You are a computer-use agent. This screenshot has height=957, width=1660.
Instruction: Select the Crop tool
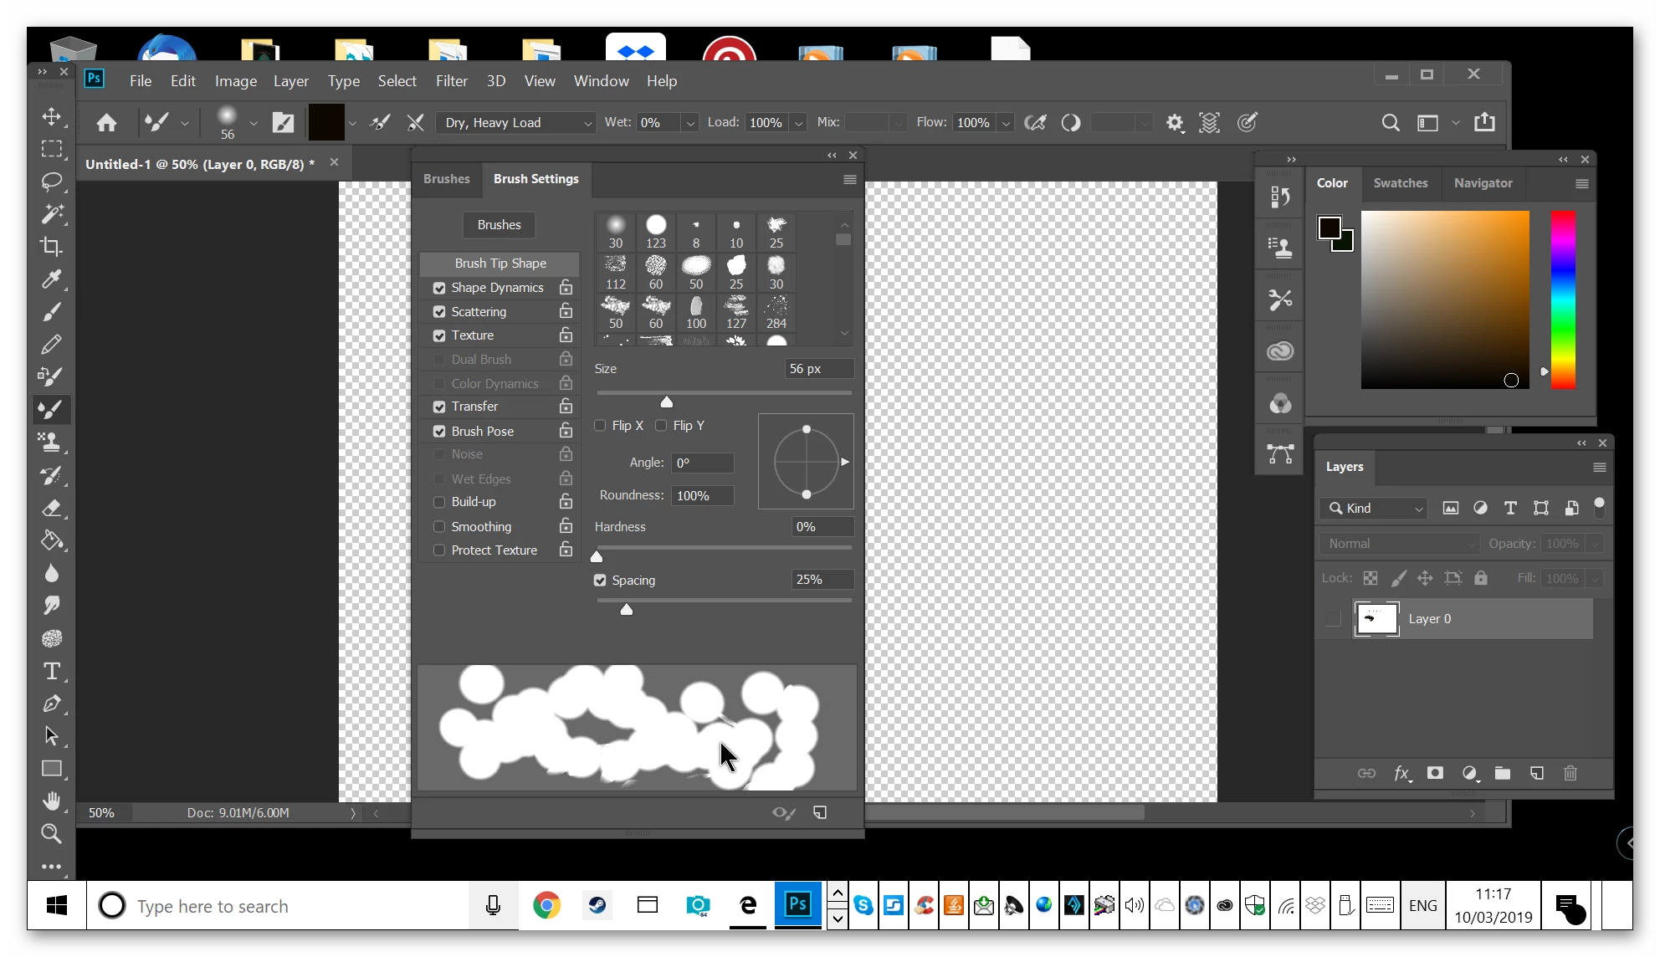pos(51,247)
